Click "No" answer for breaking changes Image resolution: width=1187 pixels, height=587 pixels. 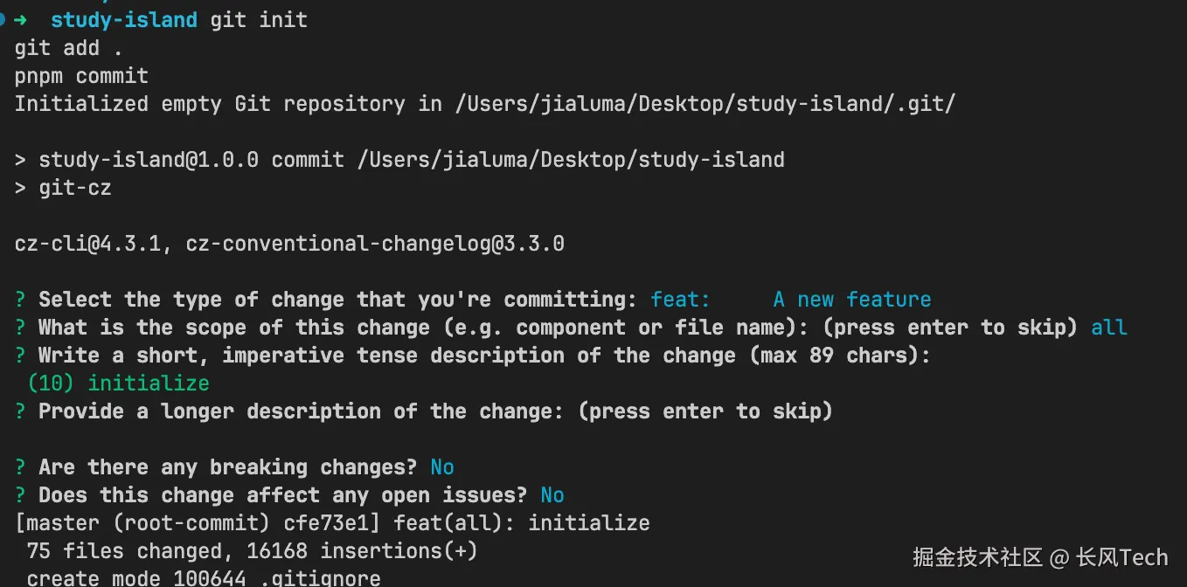[442, 467]
